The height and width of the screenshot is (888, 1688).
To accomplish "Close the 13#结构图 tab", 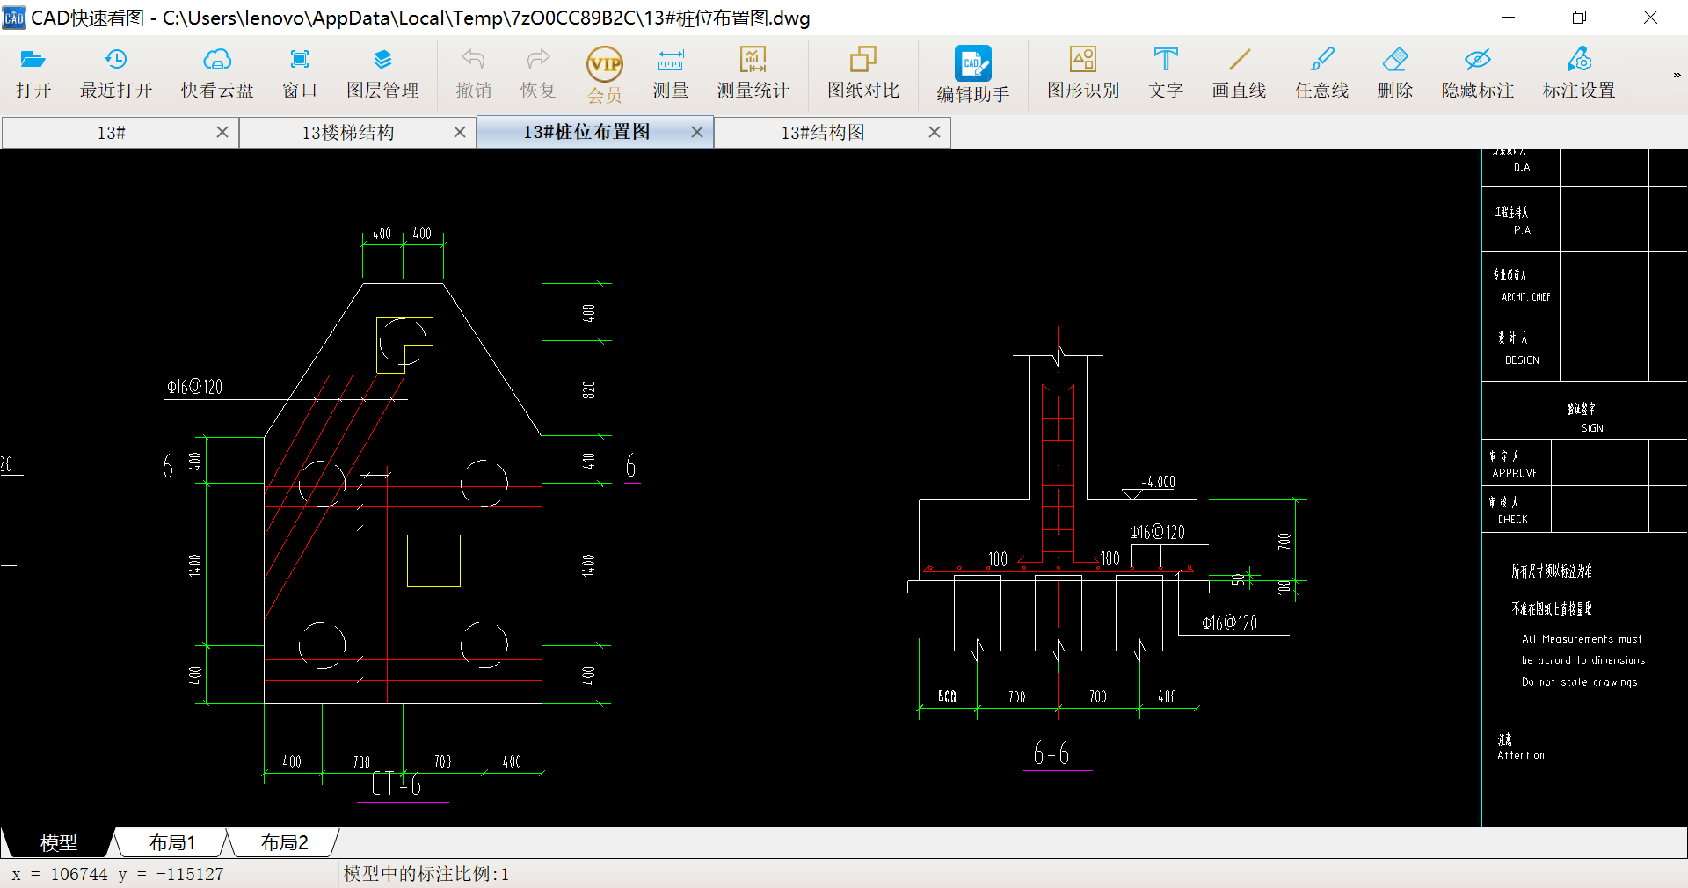I will pos(935,132).
